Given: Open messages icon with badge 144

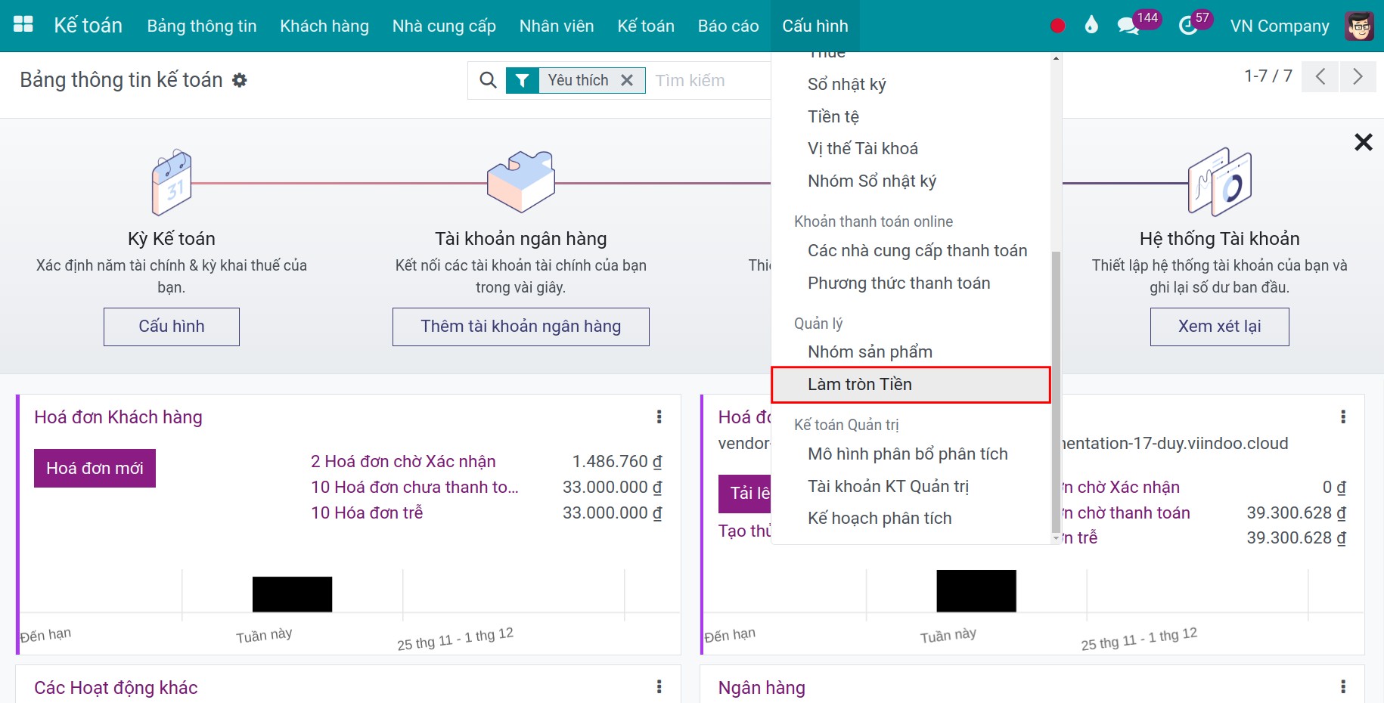Looking at the screenshot, I should coord(1128,26).
